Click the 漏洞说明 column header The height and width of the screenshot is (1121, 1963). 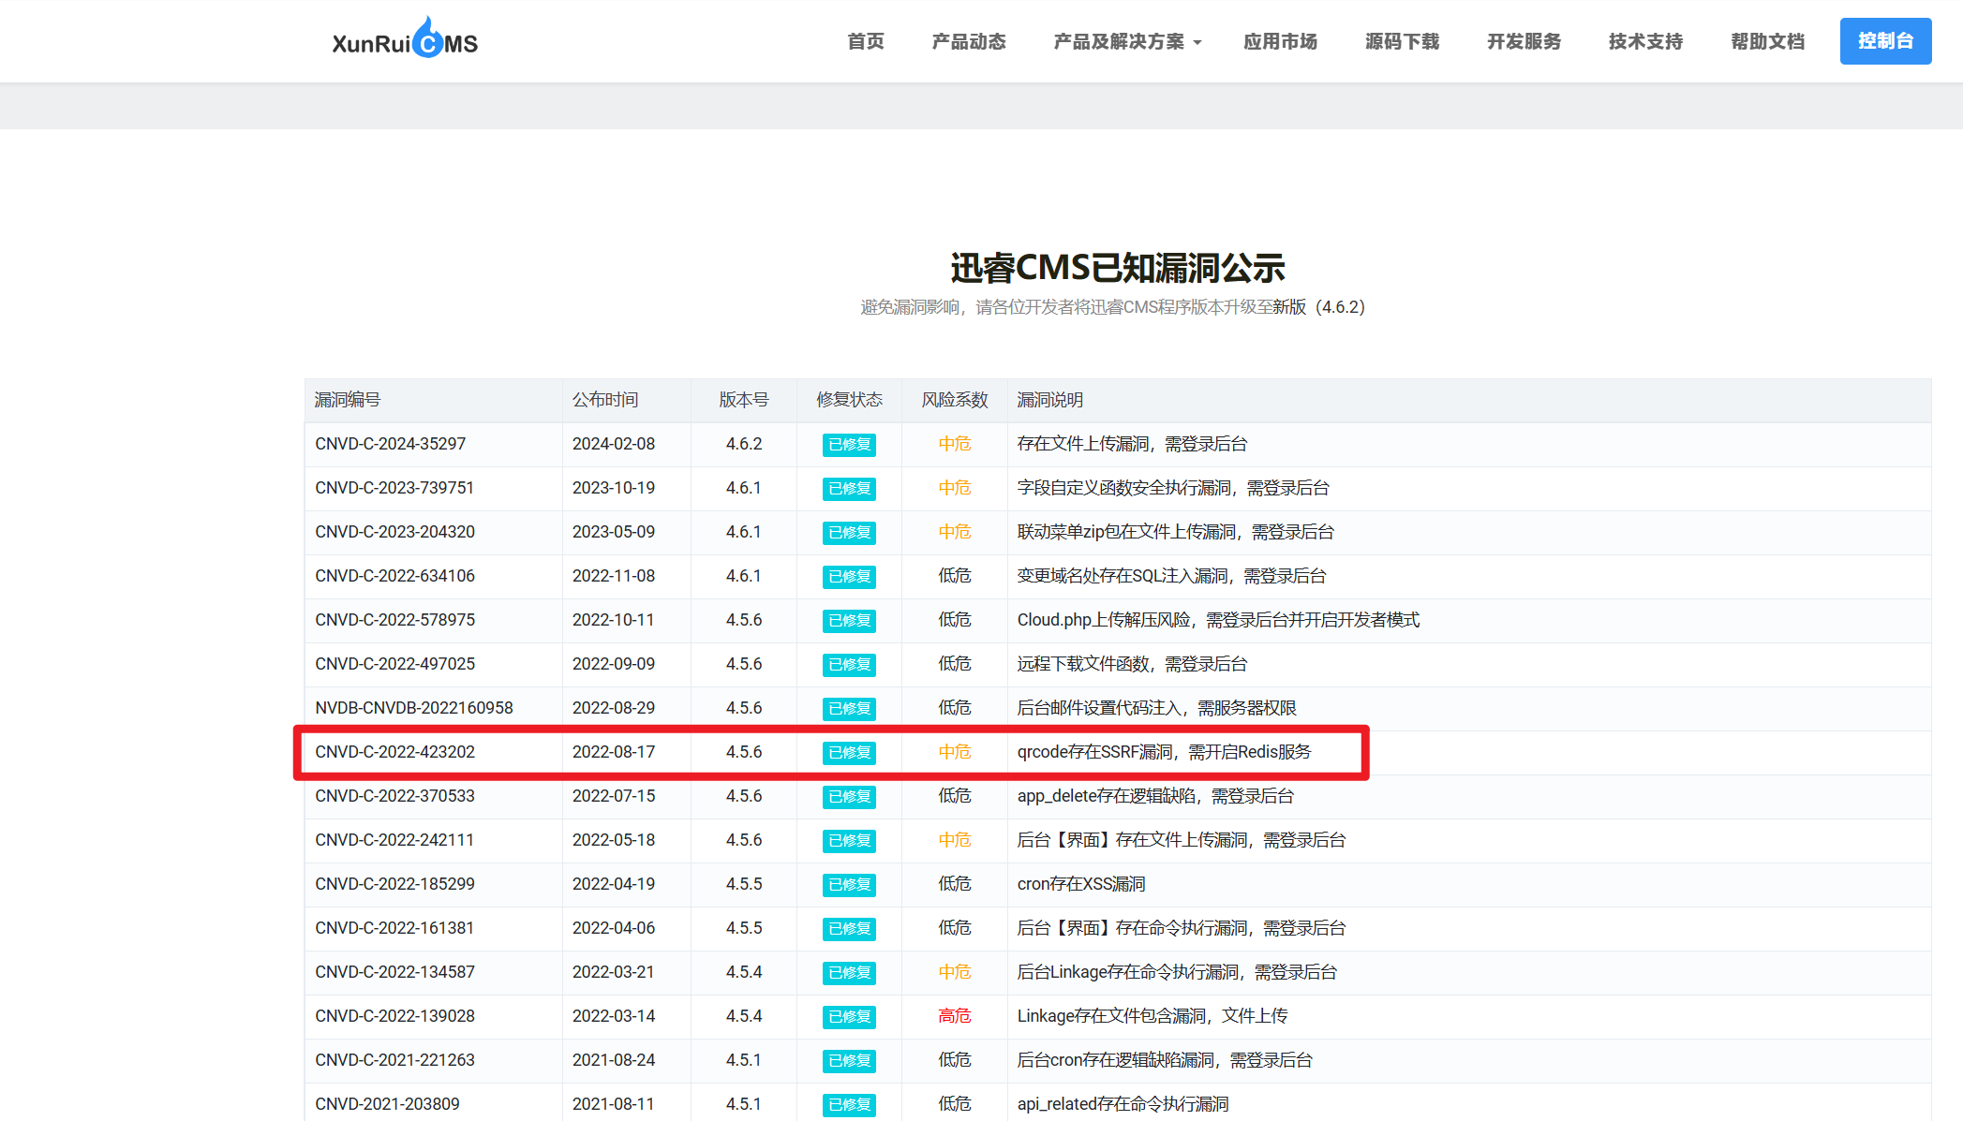pyautogui.click(x=1050, y=400)
